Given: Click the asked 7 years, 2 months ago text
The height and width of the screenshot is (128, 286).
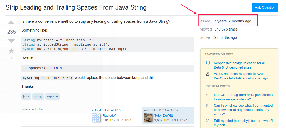Looking at the screenshot, I should [x=226, y=21].
